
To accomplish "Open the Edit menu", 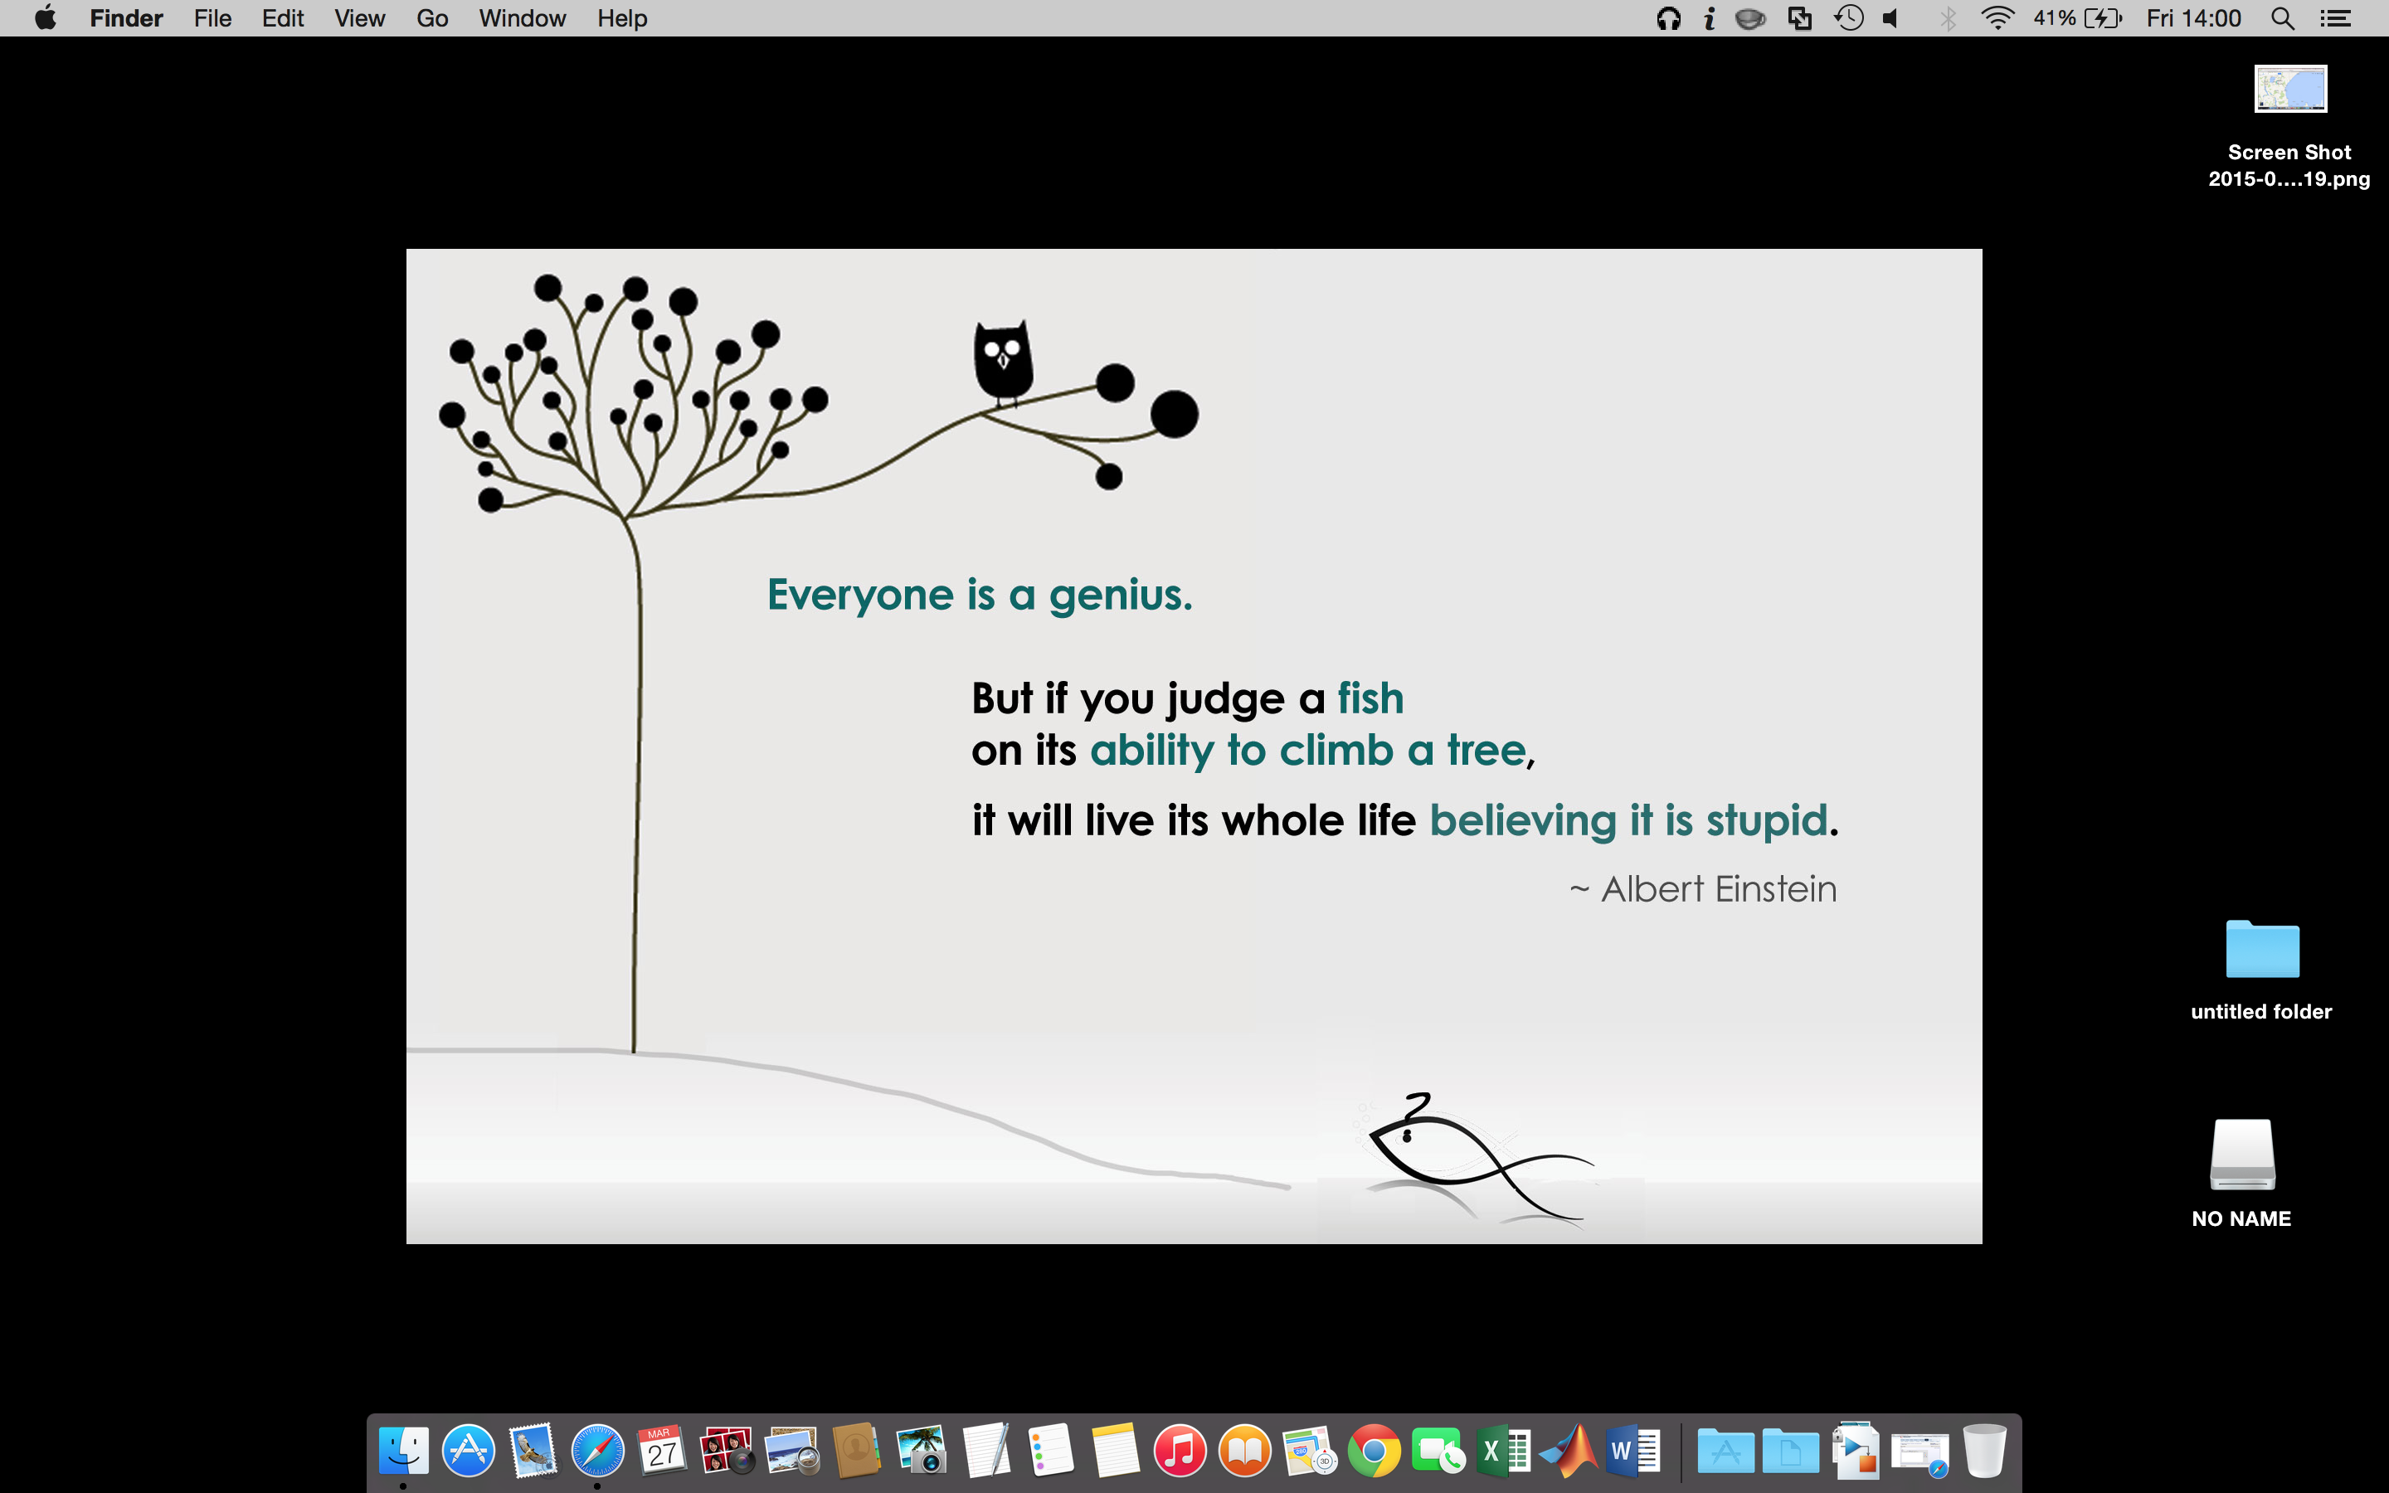I will 282,17.
